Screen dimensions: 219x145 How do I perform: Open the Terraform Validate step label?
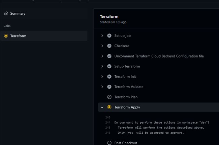tap(129, 87)
